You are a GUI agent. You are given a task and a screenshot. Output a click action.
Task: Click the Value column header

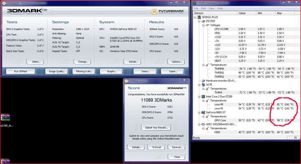click(247, 13)
